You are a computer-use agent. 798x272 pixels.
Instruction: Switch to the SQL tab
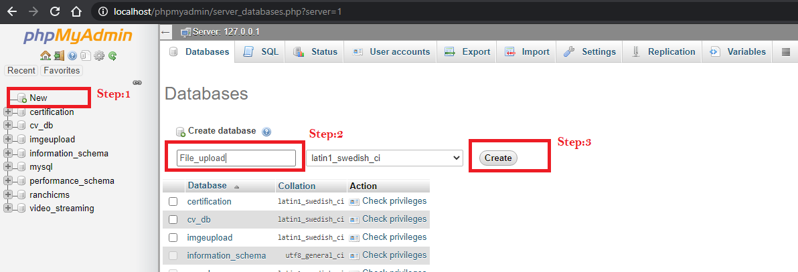262,51
